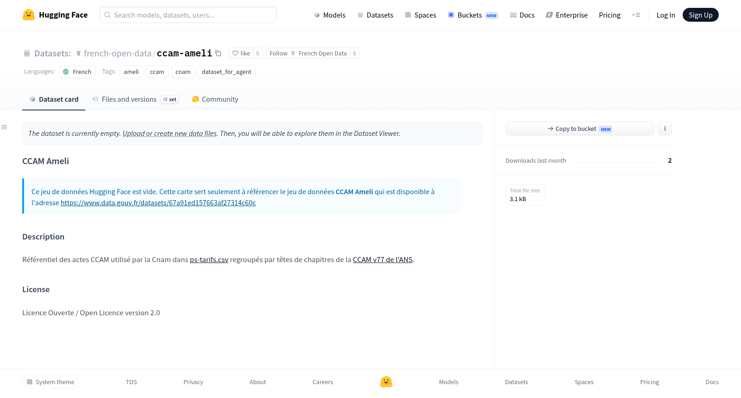The image size is (741, 398).
Task: Open Models in top navigation
Action: (x=329, y=15)
